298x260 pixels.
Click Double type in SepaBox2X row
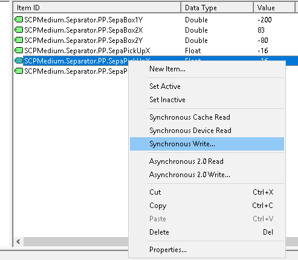[x=196, y=30]
